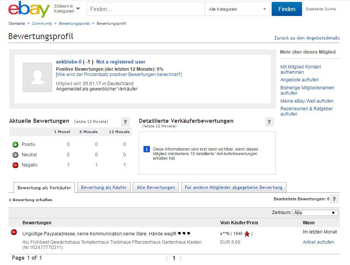350x265 pixels.
Task: Open the Alle Bewertungen tab
Action: [x=155, y=187]
